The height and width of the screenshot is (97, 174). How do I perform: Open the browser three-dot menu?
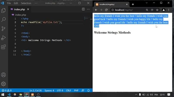point(169,10)
